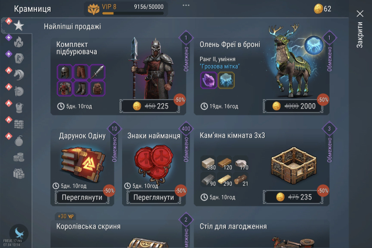Viewport: 372px width, 248px height.
Task: Buy Олень Фреї в броні for 2000
Action: (293, 106)
